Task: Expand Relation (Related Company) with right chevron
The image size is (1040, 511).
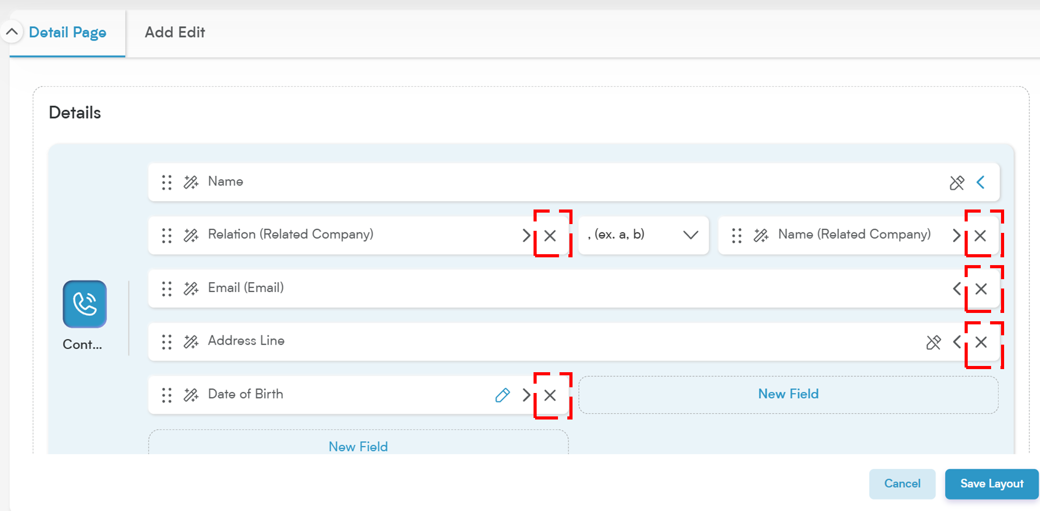Action: tap(527, 235)
